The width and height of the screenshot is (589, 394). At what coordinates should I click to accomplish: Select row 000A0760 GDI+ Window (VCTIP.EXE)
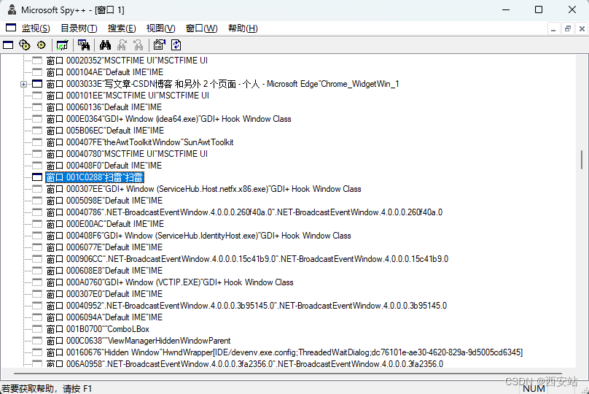click(170, 282)
